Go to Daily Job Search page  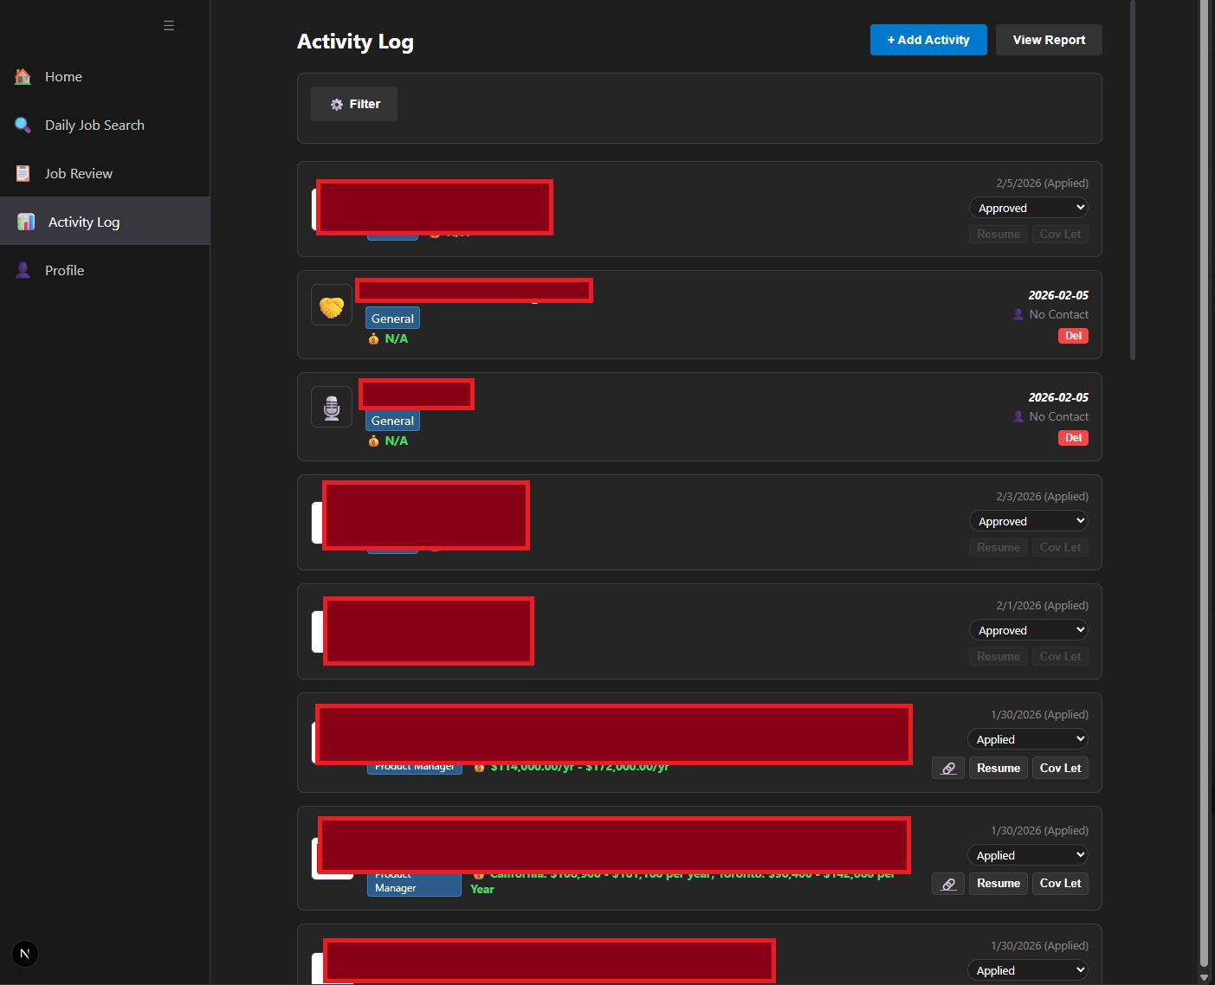[94, 126]
